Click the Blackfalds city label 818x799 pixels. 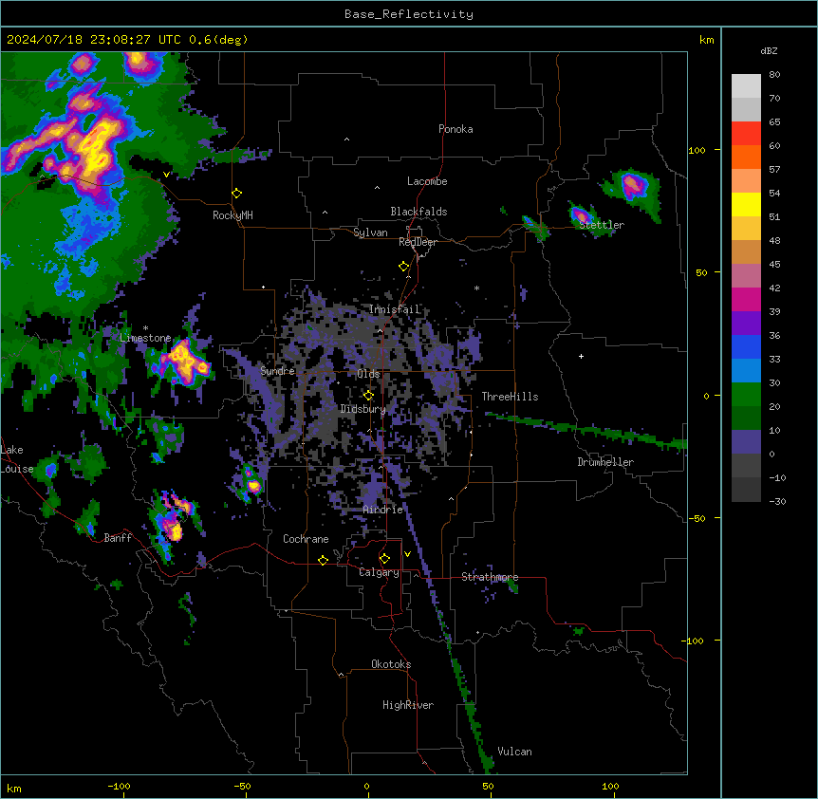[x=418, y=212]
